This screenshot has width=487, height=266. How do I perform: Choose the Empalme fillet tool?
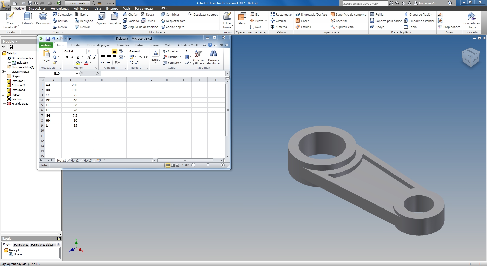[115, 18]
